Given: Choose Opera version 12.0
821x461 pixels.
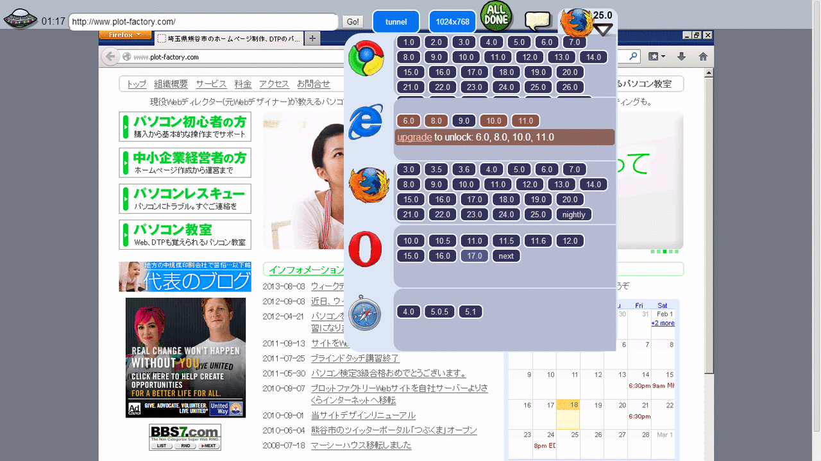Looking at the screenshot, I should tap(570, 241).
